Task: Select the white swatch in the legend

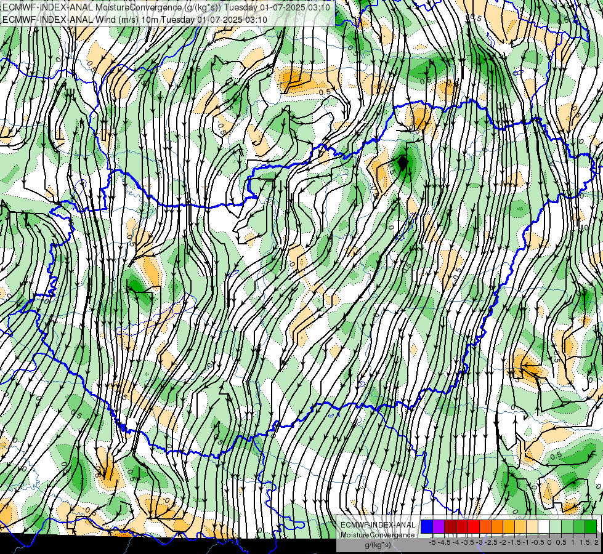Action: click(544, 526)
